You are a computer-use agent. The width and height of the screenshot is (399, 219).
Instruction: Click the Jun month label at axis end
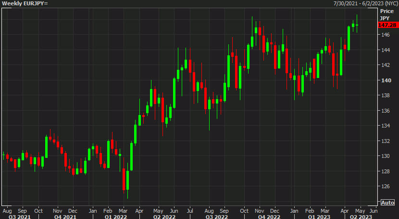click(374, 211)
